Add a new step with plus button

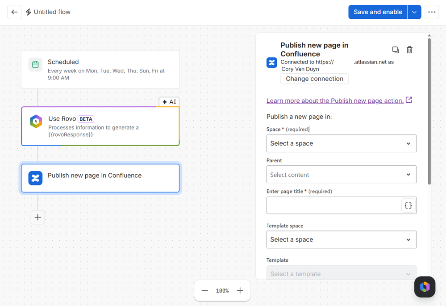(x=38, y=217)
